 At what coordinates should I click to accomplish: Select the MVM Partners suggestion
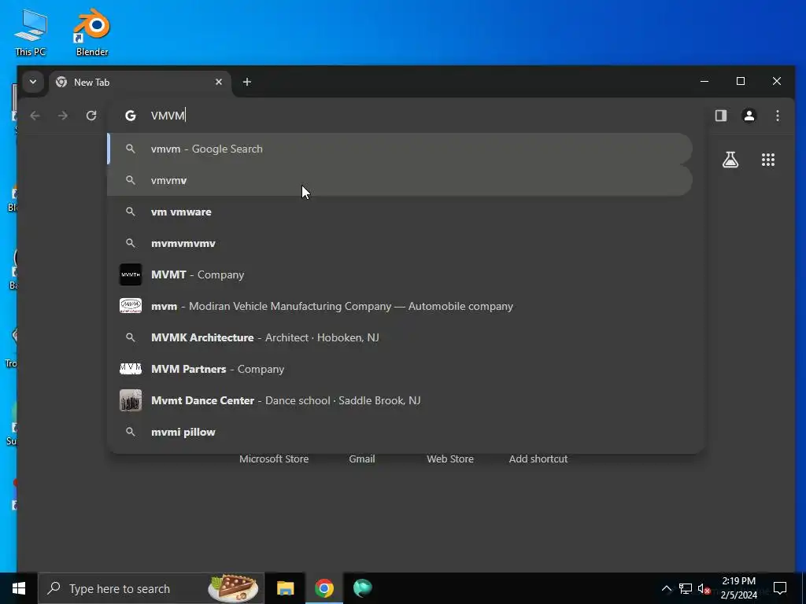(400, 369)
